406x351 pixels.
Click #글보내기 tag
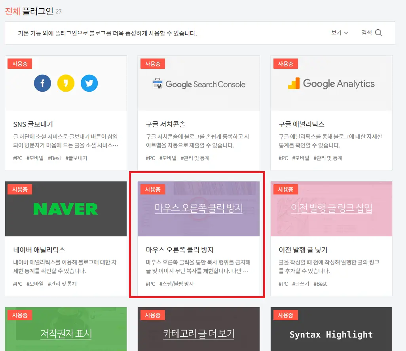pyautogui.click(x=76, y=158)
